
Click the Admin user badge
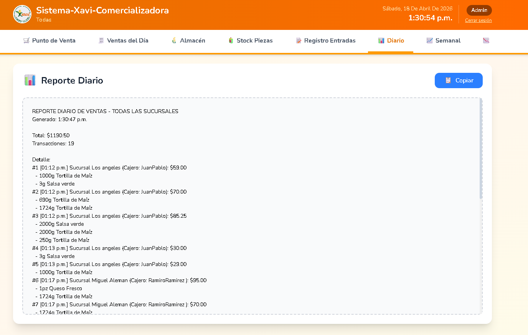(479, 10)
